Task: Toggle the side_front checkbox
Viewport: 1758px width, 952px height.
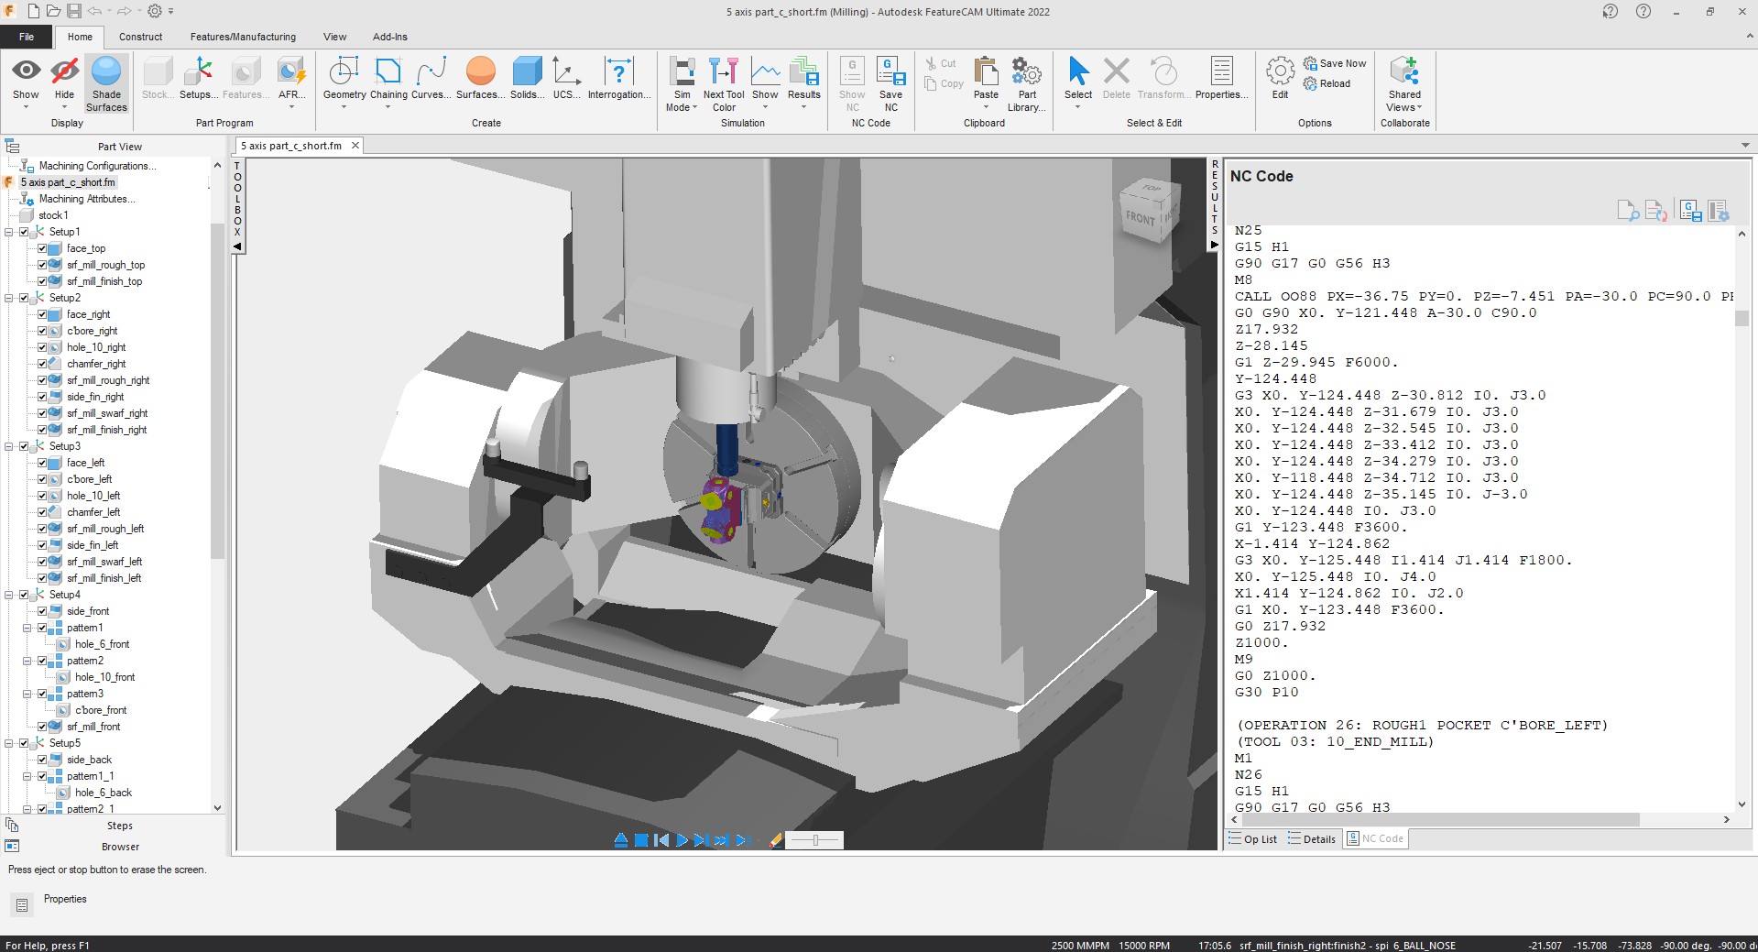Action: coord(42,611)
